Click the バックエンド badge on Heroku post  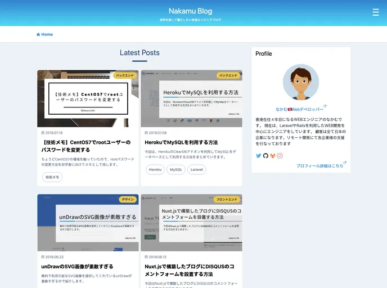pyautogui.click(x=228, y=75)
